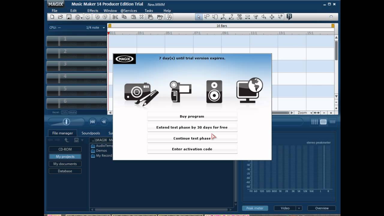Open the Window menu
The image size is (384, 216).
(110, 10)
